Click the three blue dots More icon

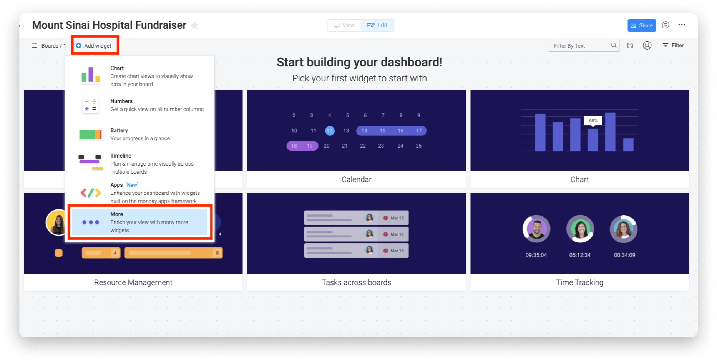[91, 222]
